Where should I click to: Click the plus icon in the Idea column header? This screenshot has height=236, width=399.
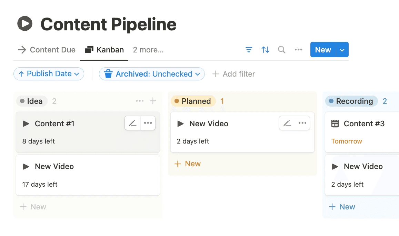coord(153,101)
